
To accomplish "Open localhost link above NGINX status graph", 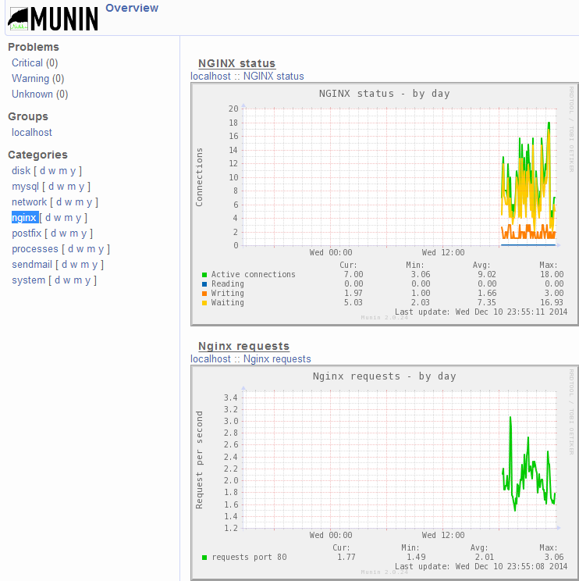I will point(210,76).
